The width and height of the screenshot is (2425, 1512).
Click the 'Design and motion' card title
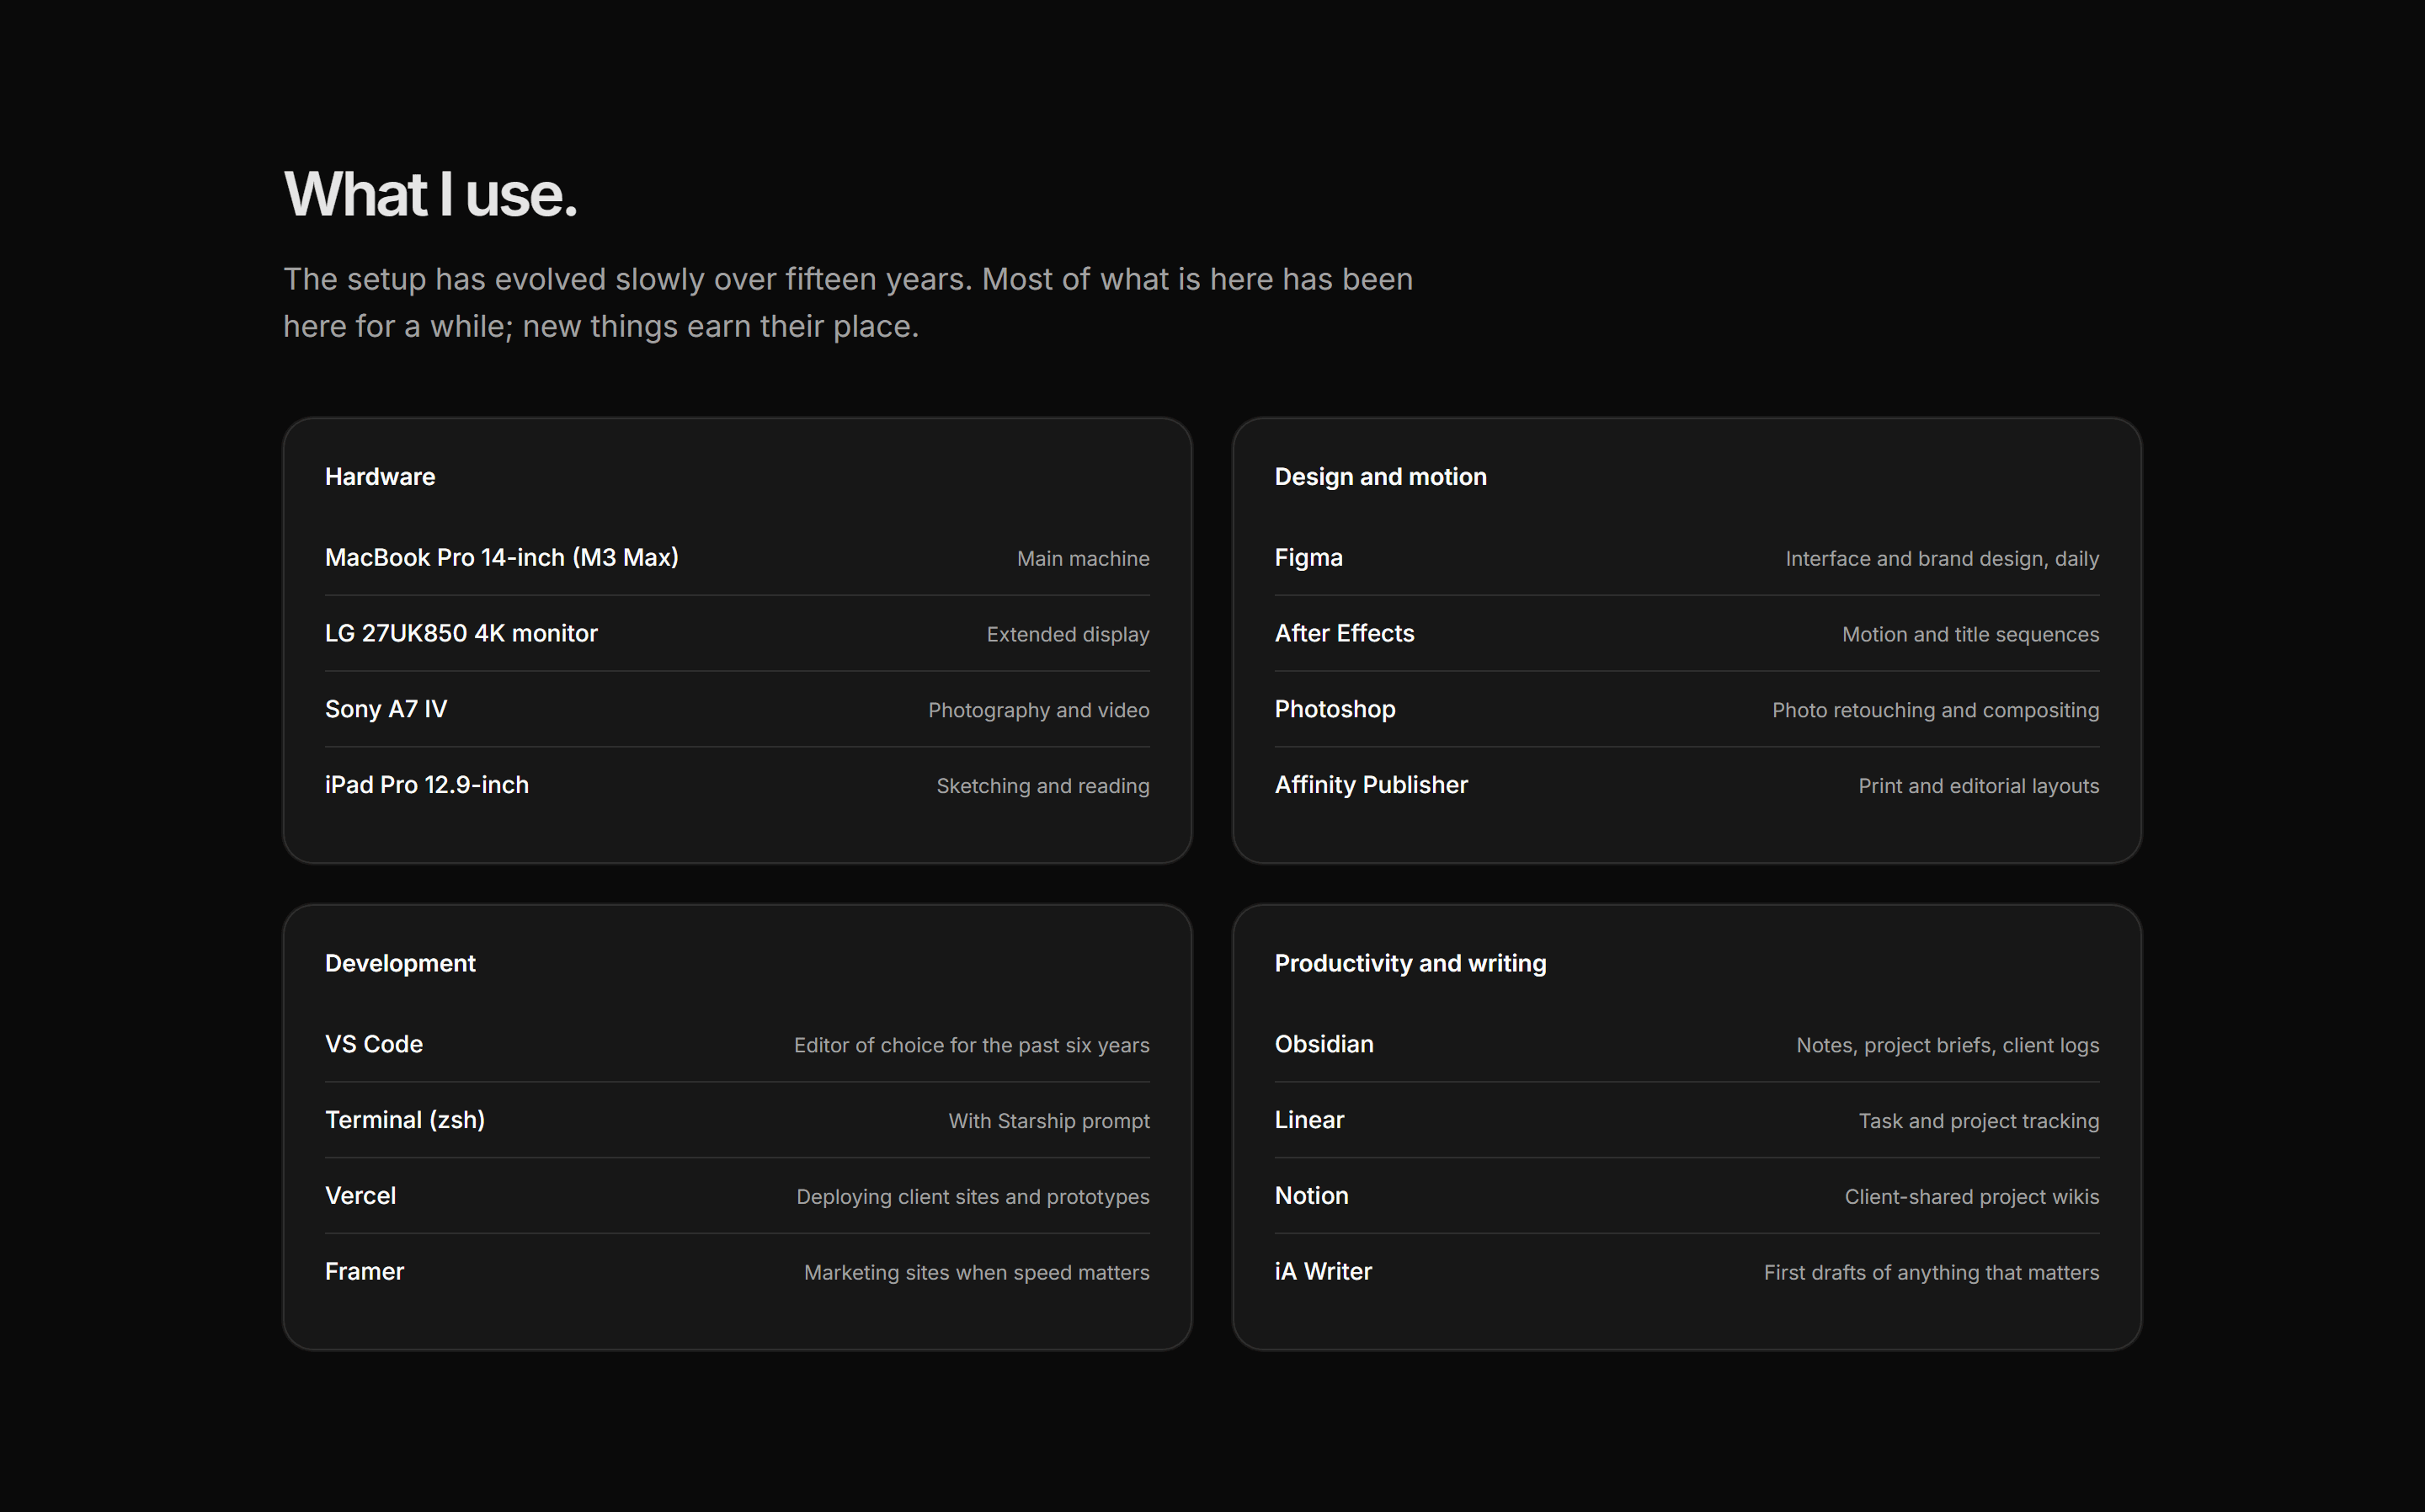click(x=1381, y=477)
